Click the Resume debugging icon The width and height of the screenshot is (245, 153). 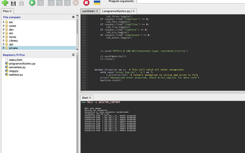pyautogui.click(x=76, y=2)
